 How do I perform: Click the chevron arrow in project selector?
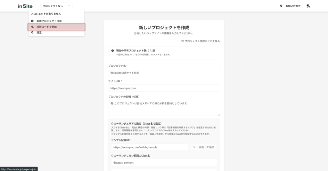pos(69,6)
